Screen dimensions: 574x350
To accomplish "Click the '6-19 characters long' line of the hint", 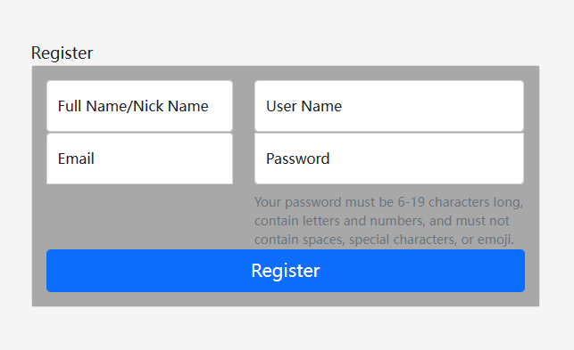I will (x=389, y=202).
